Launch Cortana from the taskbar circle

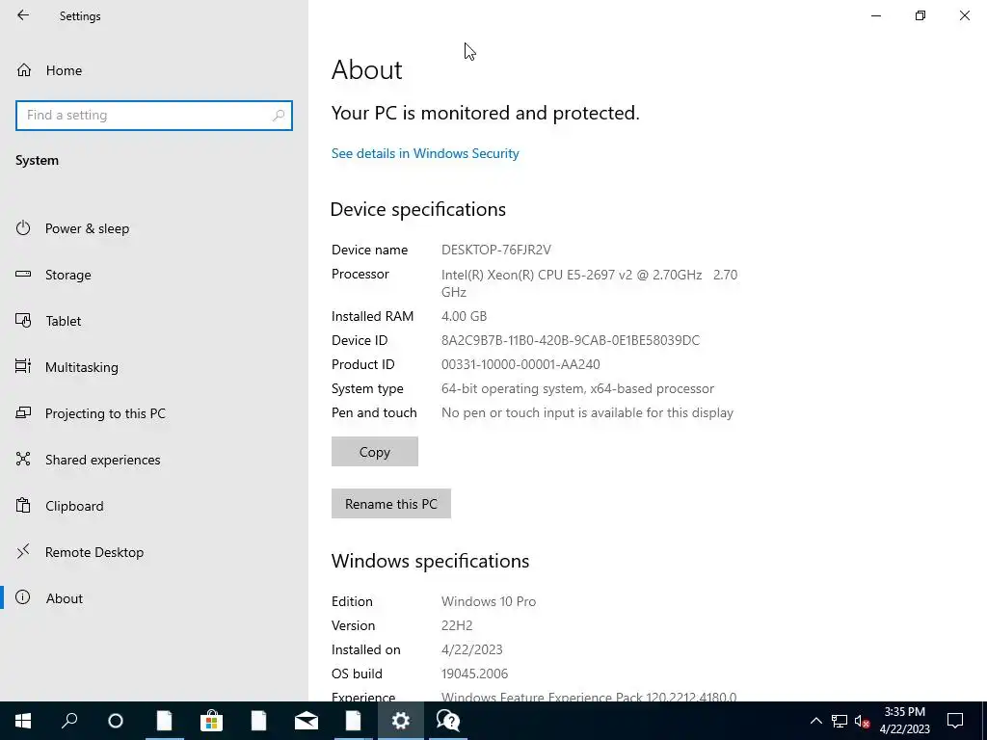coord(116,721)
